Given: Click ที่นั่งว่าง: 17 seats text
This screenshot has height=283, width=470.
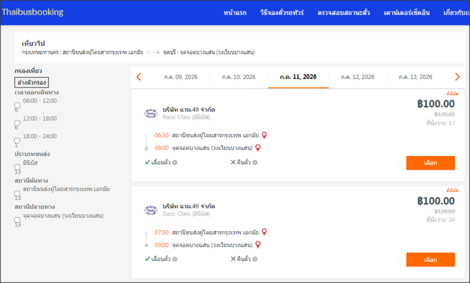Looking at the screenshot, I should tap(440, 123).
